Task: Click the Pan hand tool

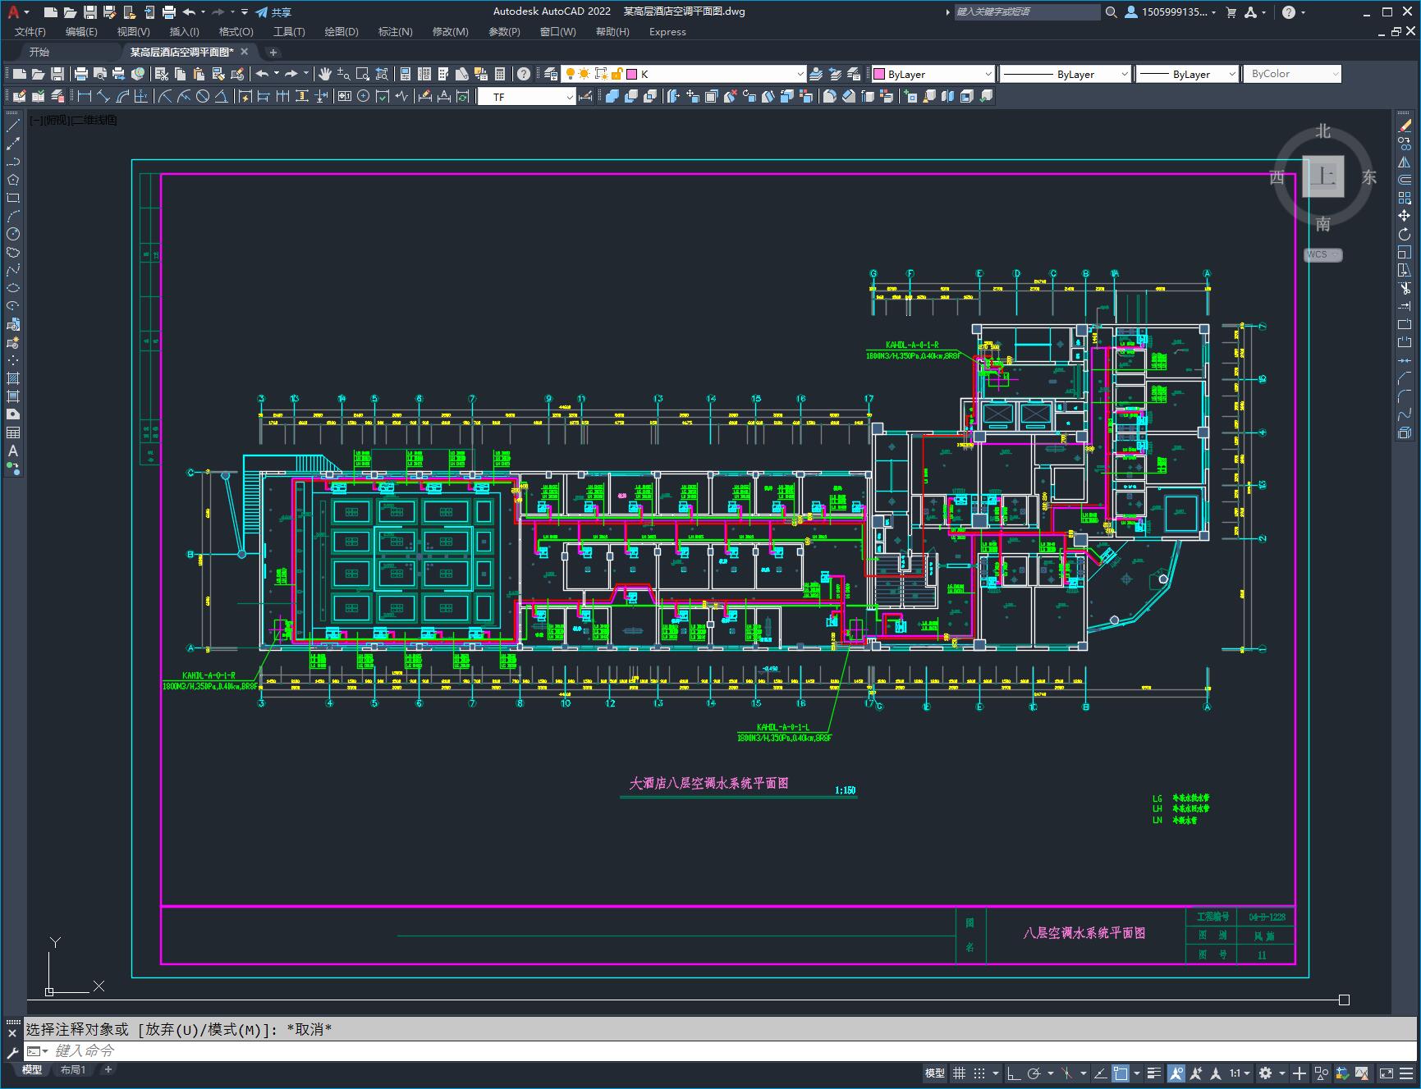Action: (x=325, y=74)
